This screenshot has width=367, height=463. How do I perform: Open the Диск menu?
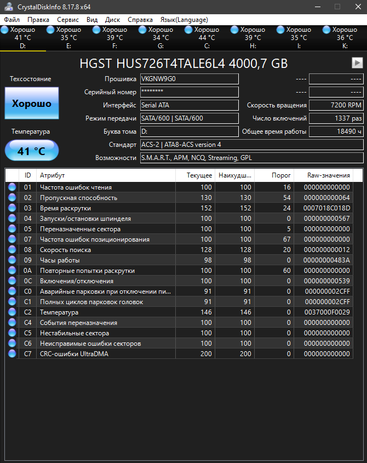(112, 20)
